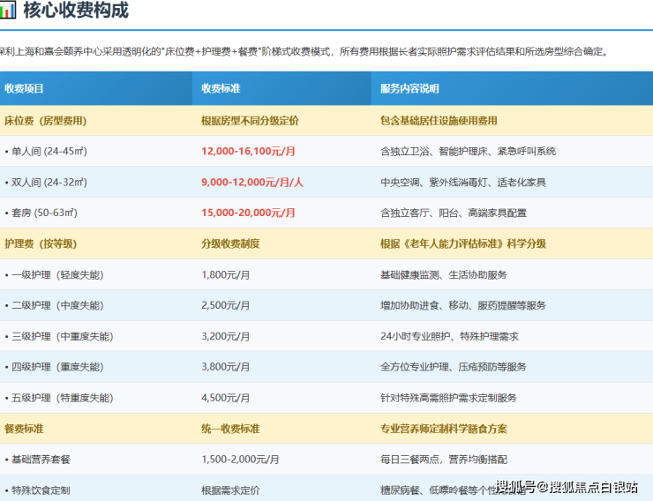This screenshot has height=501, width=653.
Task: Select the 收费标准 column header
Action: pos(221,88)
